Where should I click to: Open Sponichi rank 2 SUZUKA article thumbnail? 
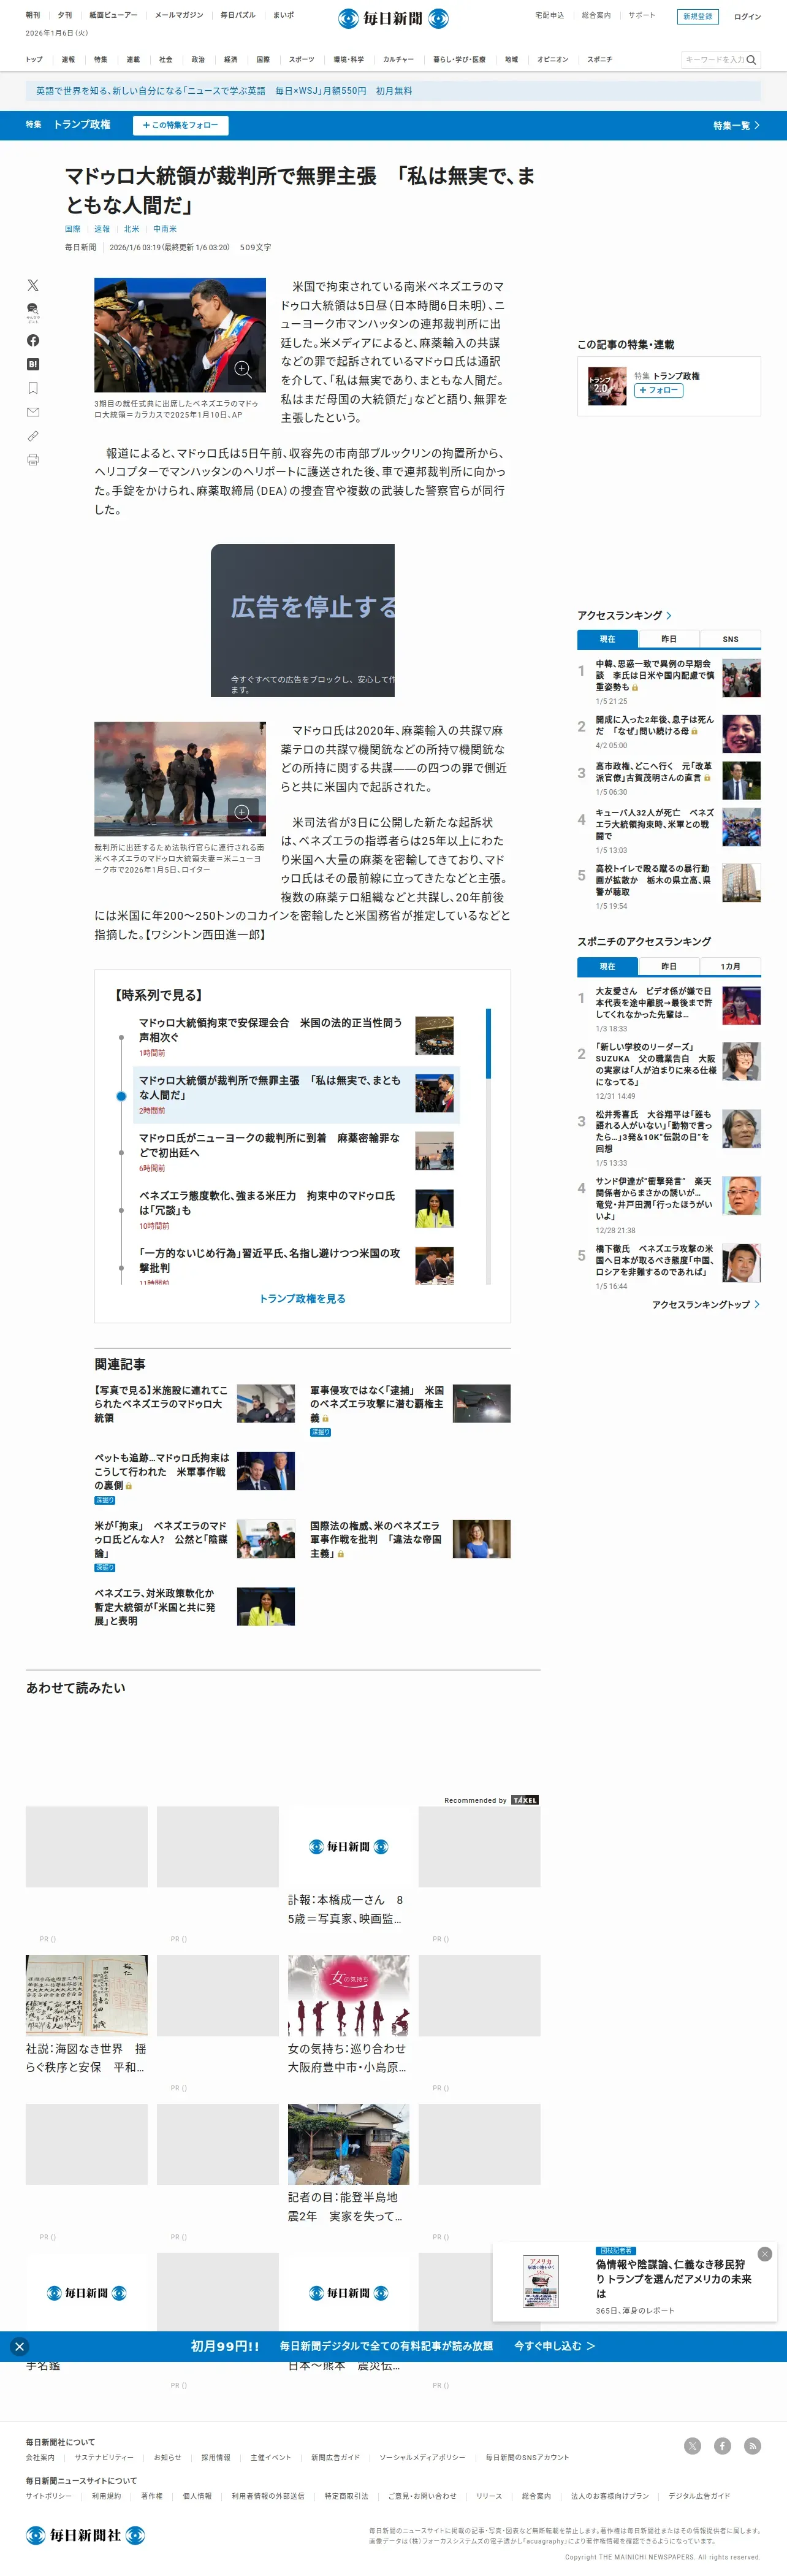[741, 1062]
